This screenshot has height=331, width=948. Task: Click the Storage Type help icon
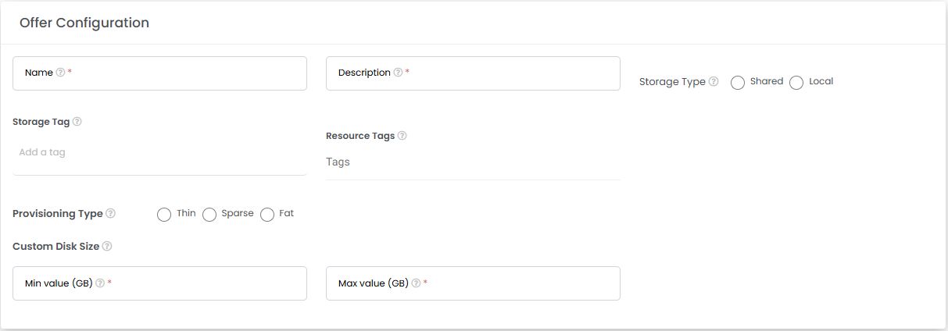pyautogui.click(x=714, y=81)
